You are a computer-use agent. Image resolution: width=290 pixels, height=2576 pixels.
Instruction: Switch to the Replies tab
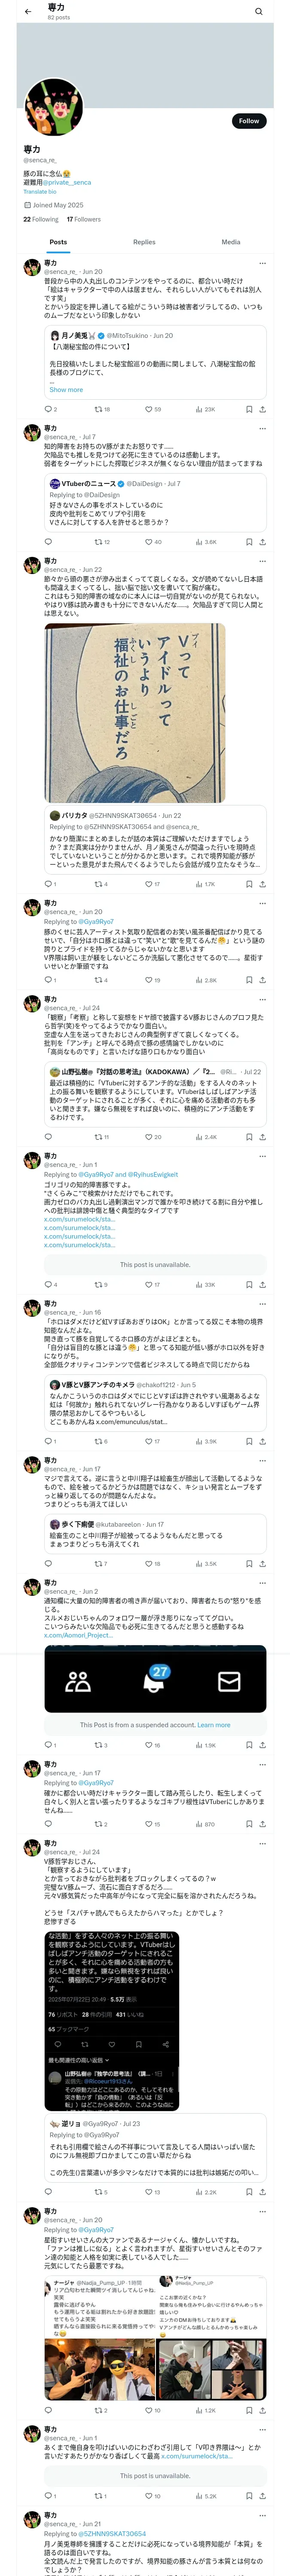pyautogui.click(x=144, y=242)
